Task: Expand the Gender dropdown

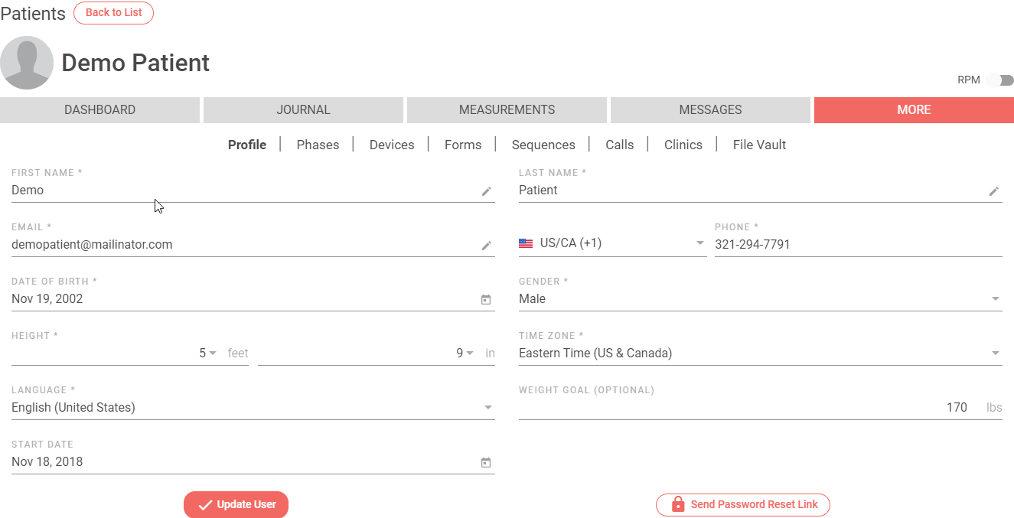Action: pos(760,298)
